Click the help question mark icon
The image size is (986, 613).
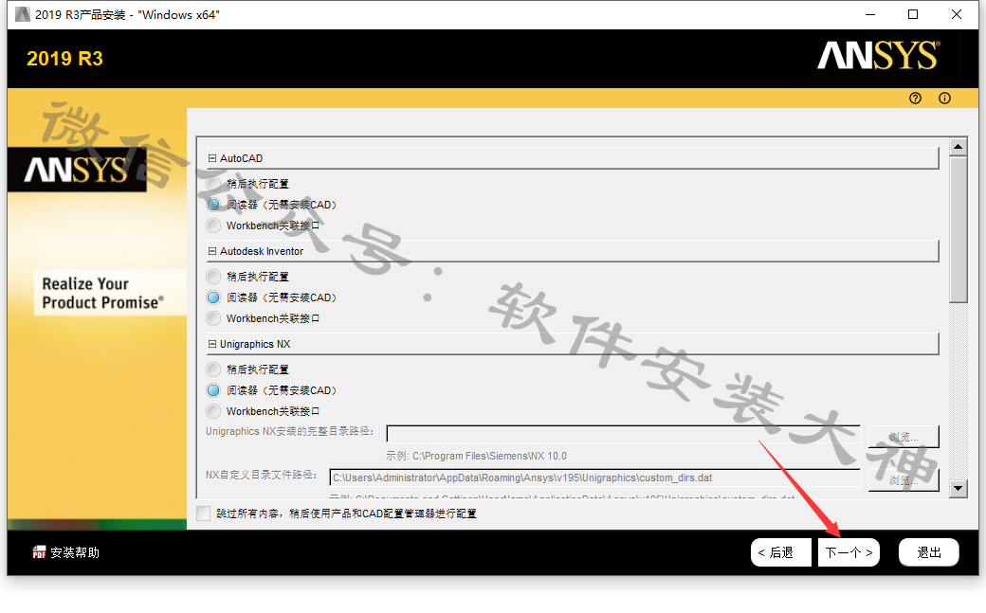(x=915, y=99)
